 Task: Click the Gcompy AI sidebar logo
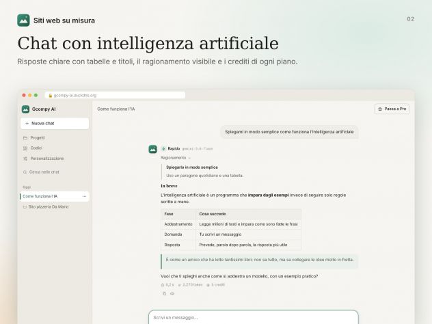click(25, 109)
